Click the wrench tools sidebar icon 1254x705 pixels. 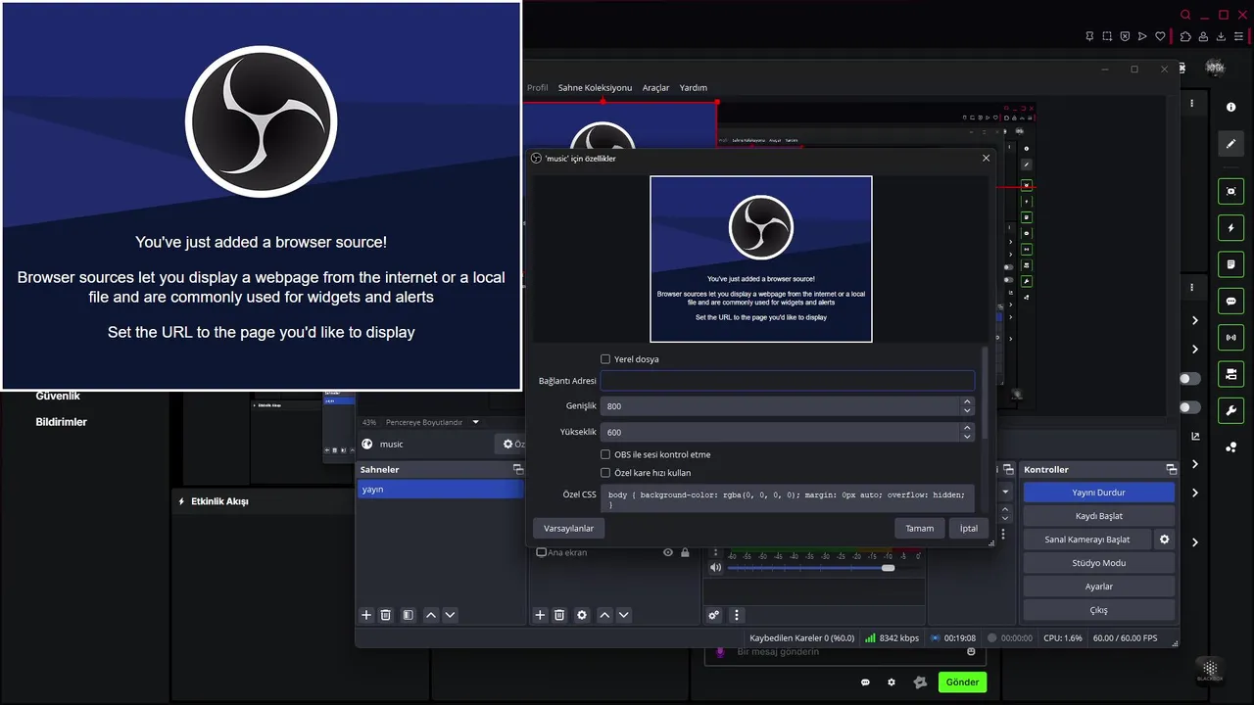(1231, 410)
